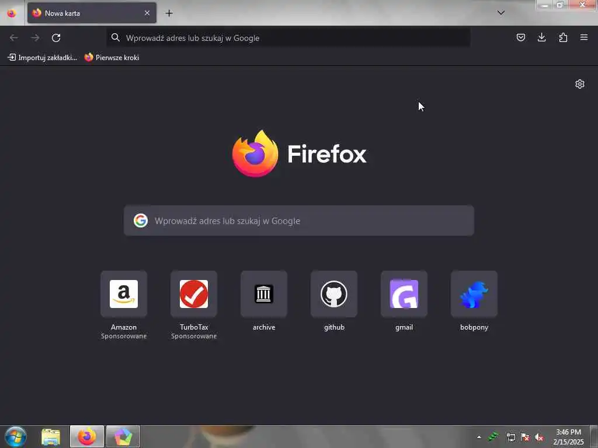Select the Firefox taskbar button
Screen dimensions: 598x448
pos(87,436)
